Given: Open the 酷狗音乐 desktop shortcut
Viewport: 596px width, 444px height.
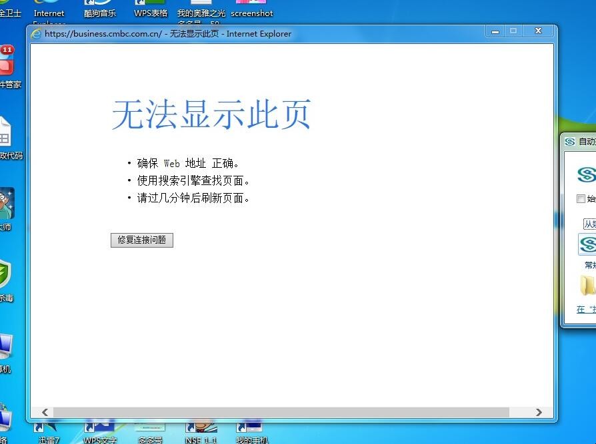Looking at the screenshot, I should point(100,9).
